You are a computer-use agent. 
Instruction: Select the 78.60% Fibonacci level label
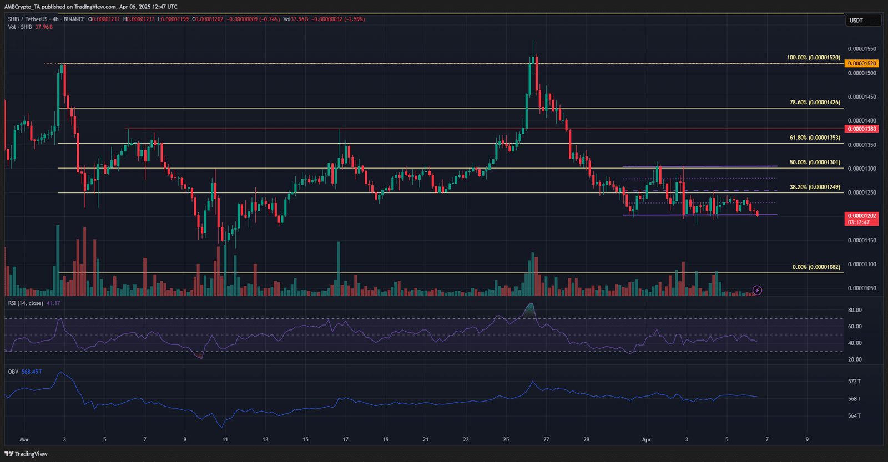[814, 103]
